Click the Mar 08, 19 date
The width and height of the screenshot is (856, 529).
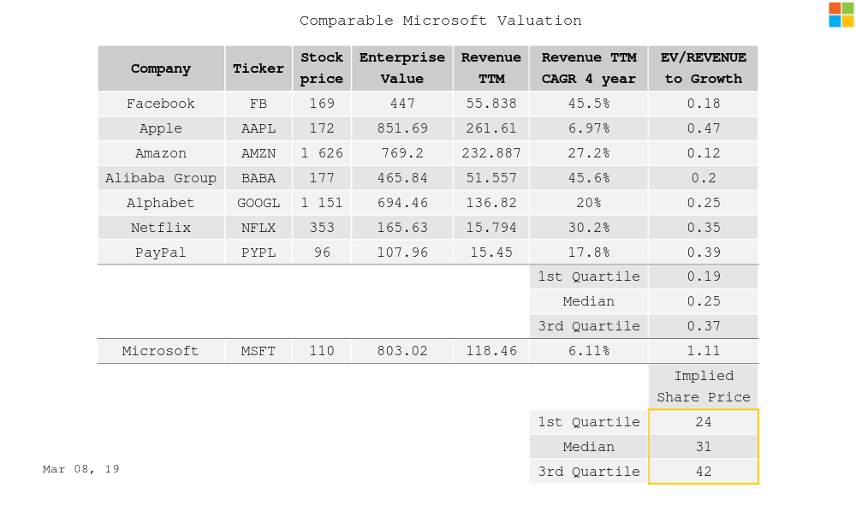tap(81, 469)
